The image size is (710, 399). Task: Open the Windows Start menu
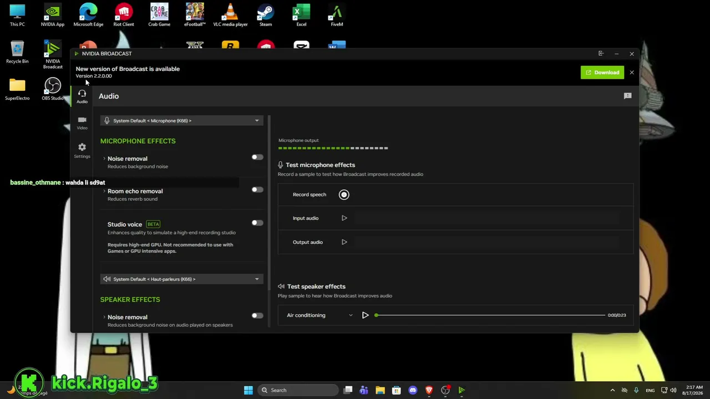click(248, 390)
